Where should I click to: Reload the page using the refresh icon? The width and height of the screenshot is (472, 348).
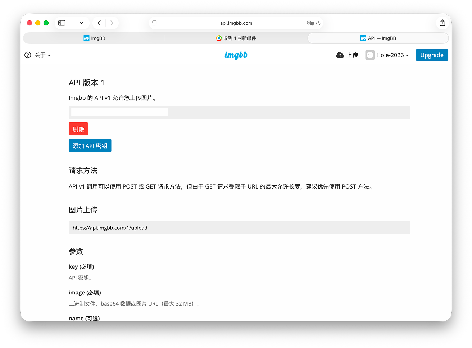click(318, 23)
